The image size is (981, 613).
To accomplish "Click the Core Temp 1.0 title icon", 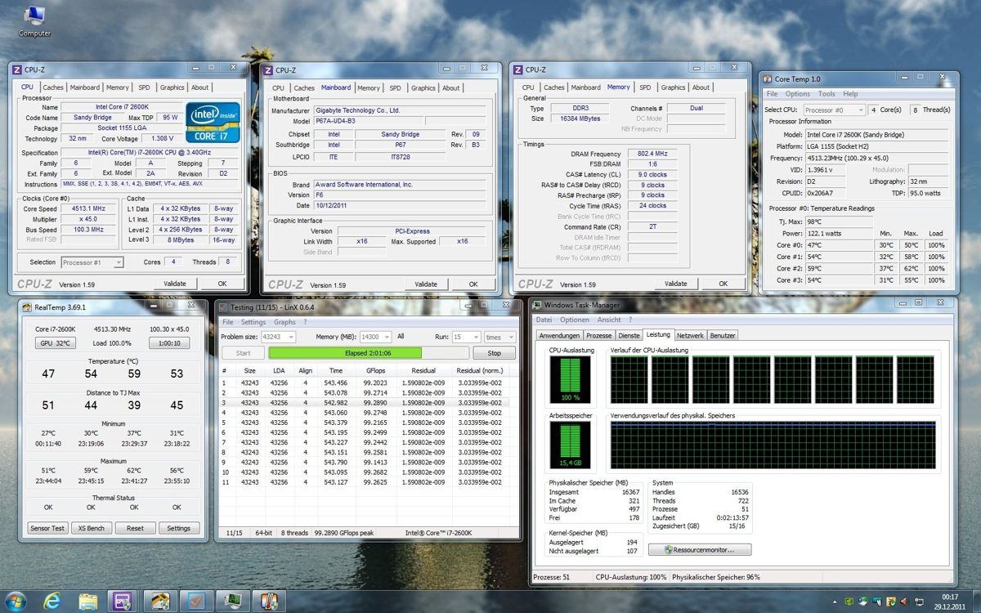I will point(768,79).
